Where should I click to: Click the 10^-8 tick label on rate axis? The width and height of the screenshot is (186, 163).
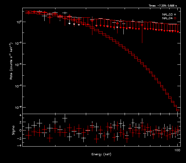pos(18,108)
